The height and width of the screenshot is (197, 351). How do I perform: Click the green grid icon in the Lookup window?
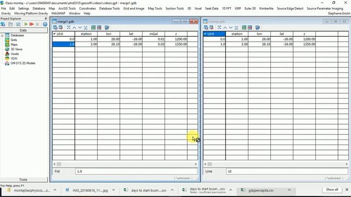point(244,27)
